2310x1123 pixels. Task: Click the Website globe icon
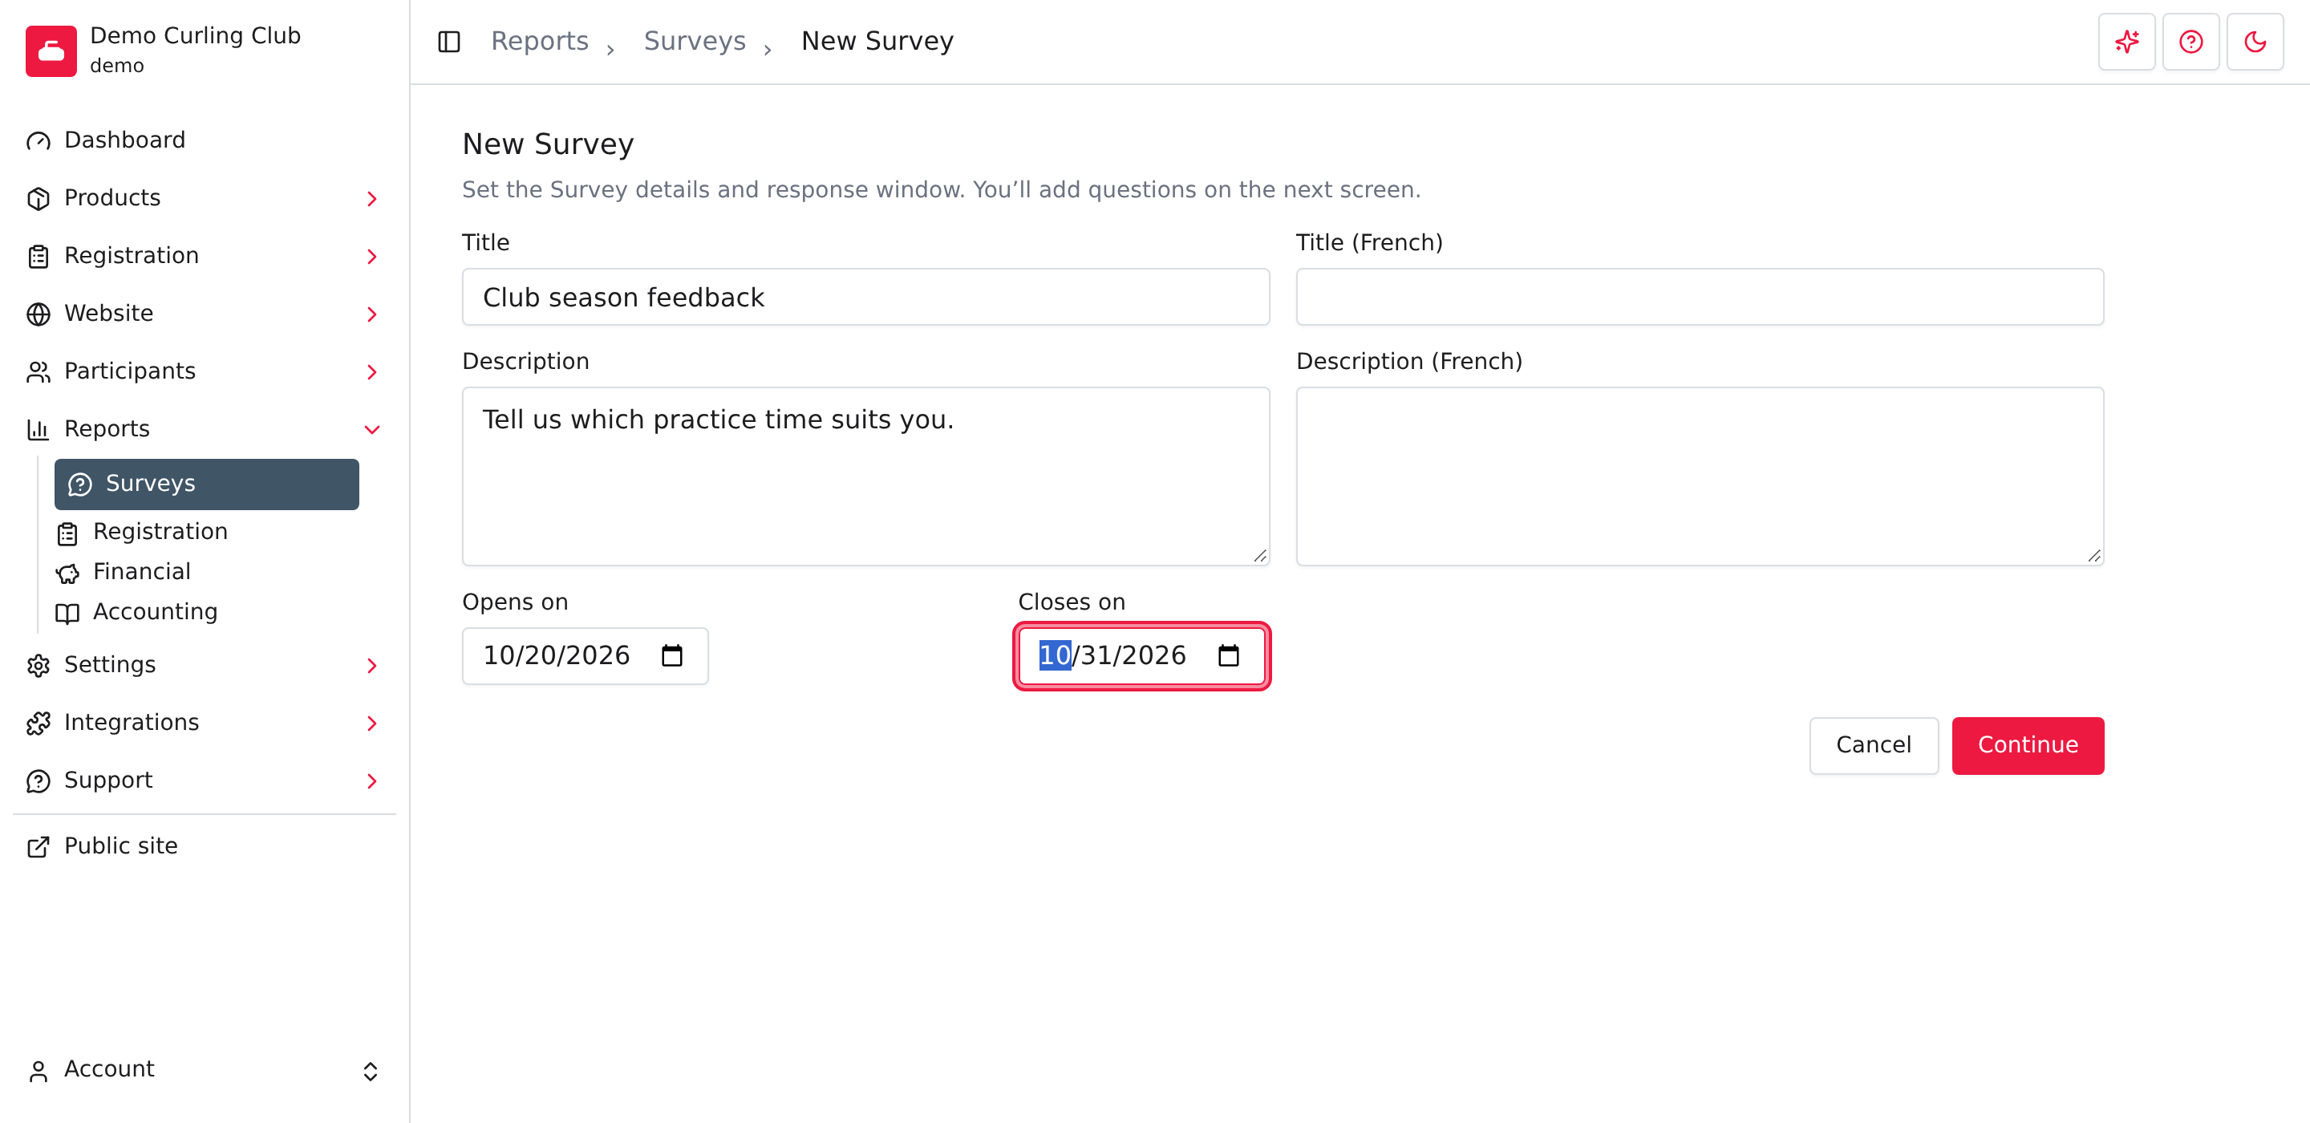pyautogui.click(x=38, y=314)
